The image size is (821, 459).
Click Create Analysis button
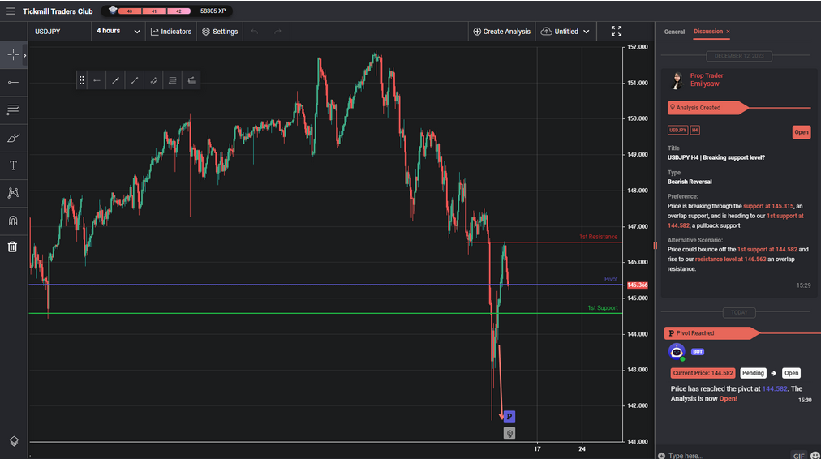(501, 32)
